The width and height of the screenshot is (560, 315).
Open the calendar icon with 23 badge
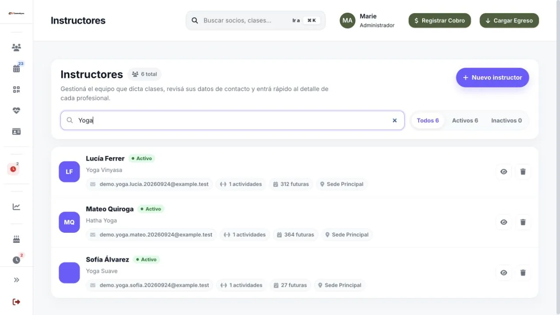(16, 68)
